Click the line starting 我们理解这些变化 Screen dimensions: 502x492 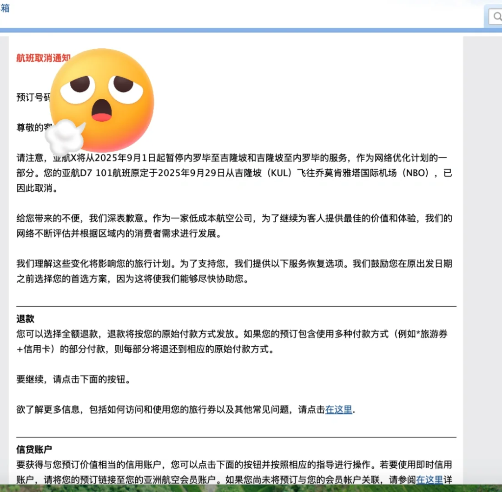234,264
